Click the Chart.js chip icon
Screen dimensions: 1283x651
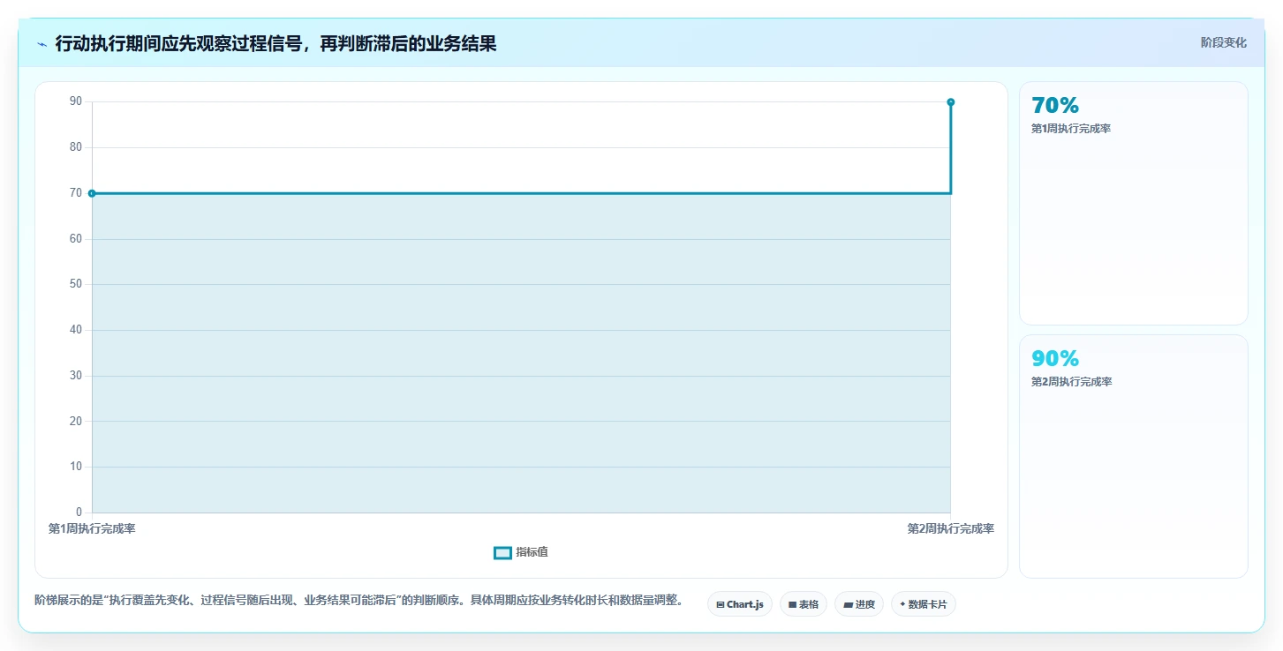coord(721,605)
